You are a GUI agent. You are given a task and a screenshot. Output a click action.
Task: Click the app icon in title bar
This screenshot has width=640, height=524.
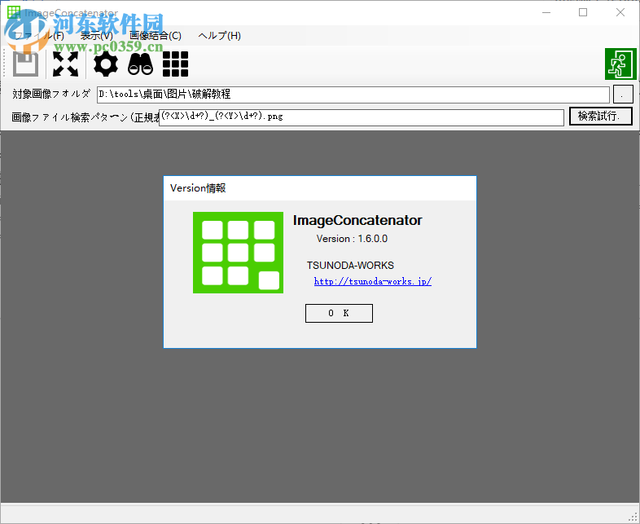pos(14,12)
